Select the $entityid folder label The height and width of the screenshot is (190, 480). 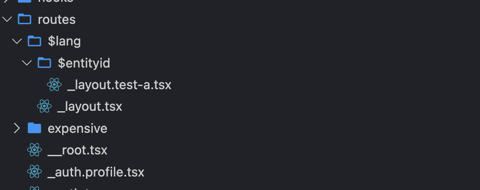tap(84, 63)
